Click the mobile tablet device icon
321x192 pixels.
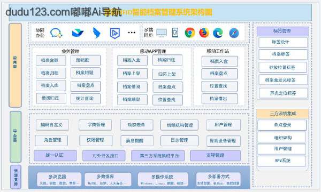[175, 33]
